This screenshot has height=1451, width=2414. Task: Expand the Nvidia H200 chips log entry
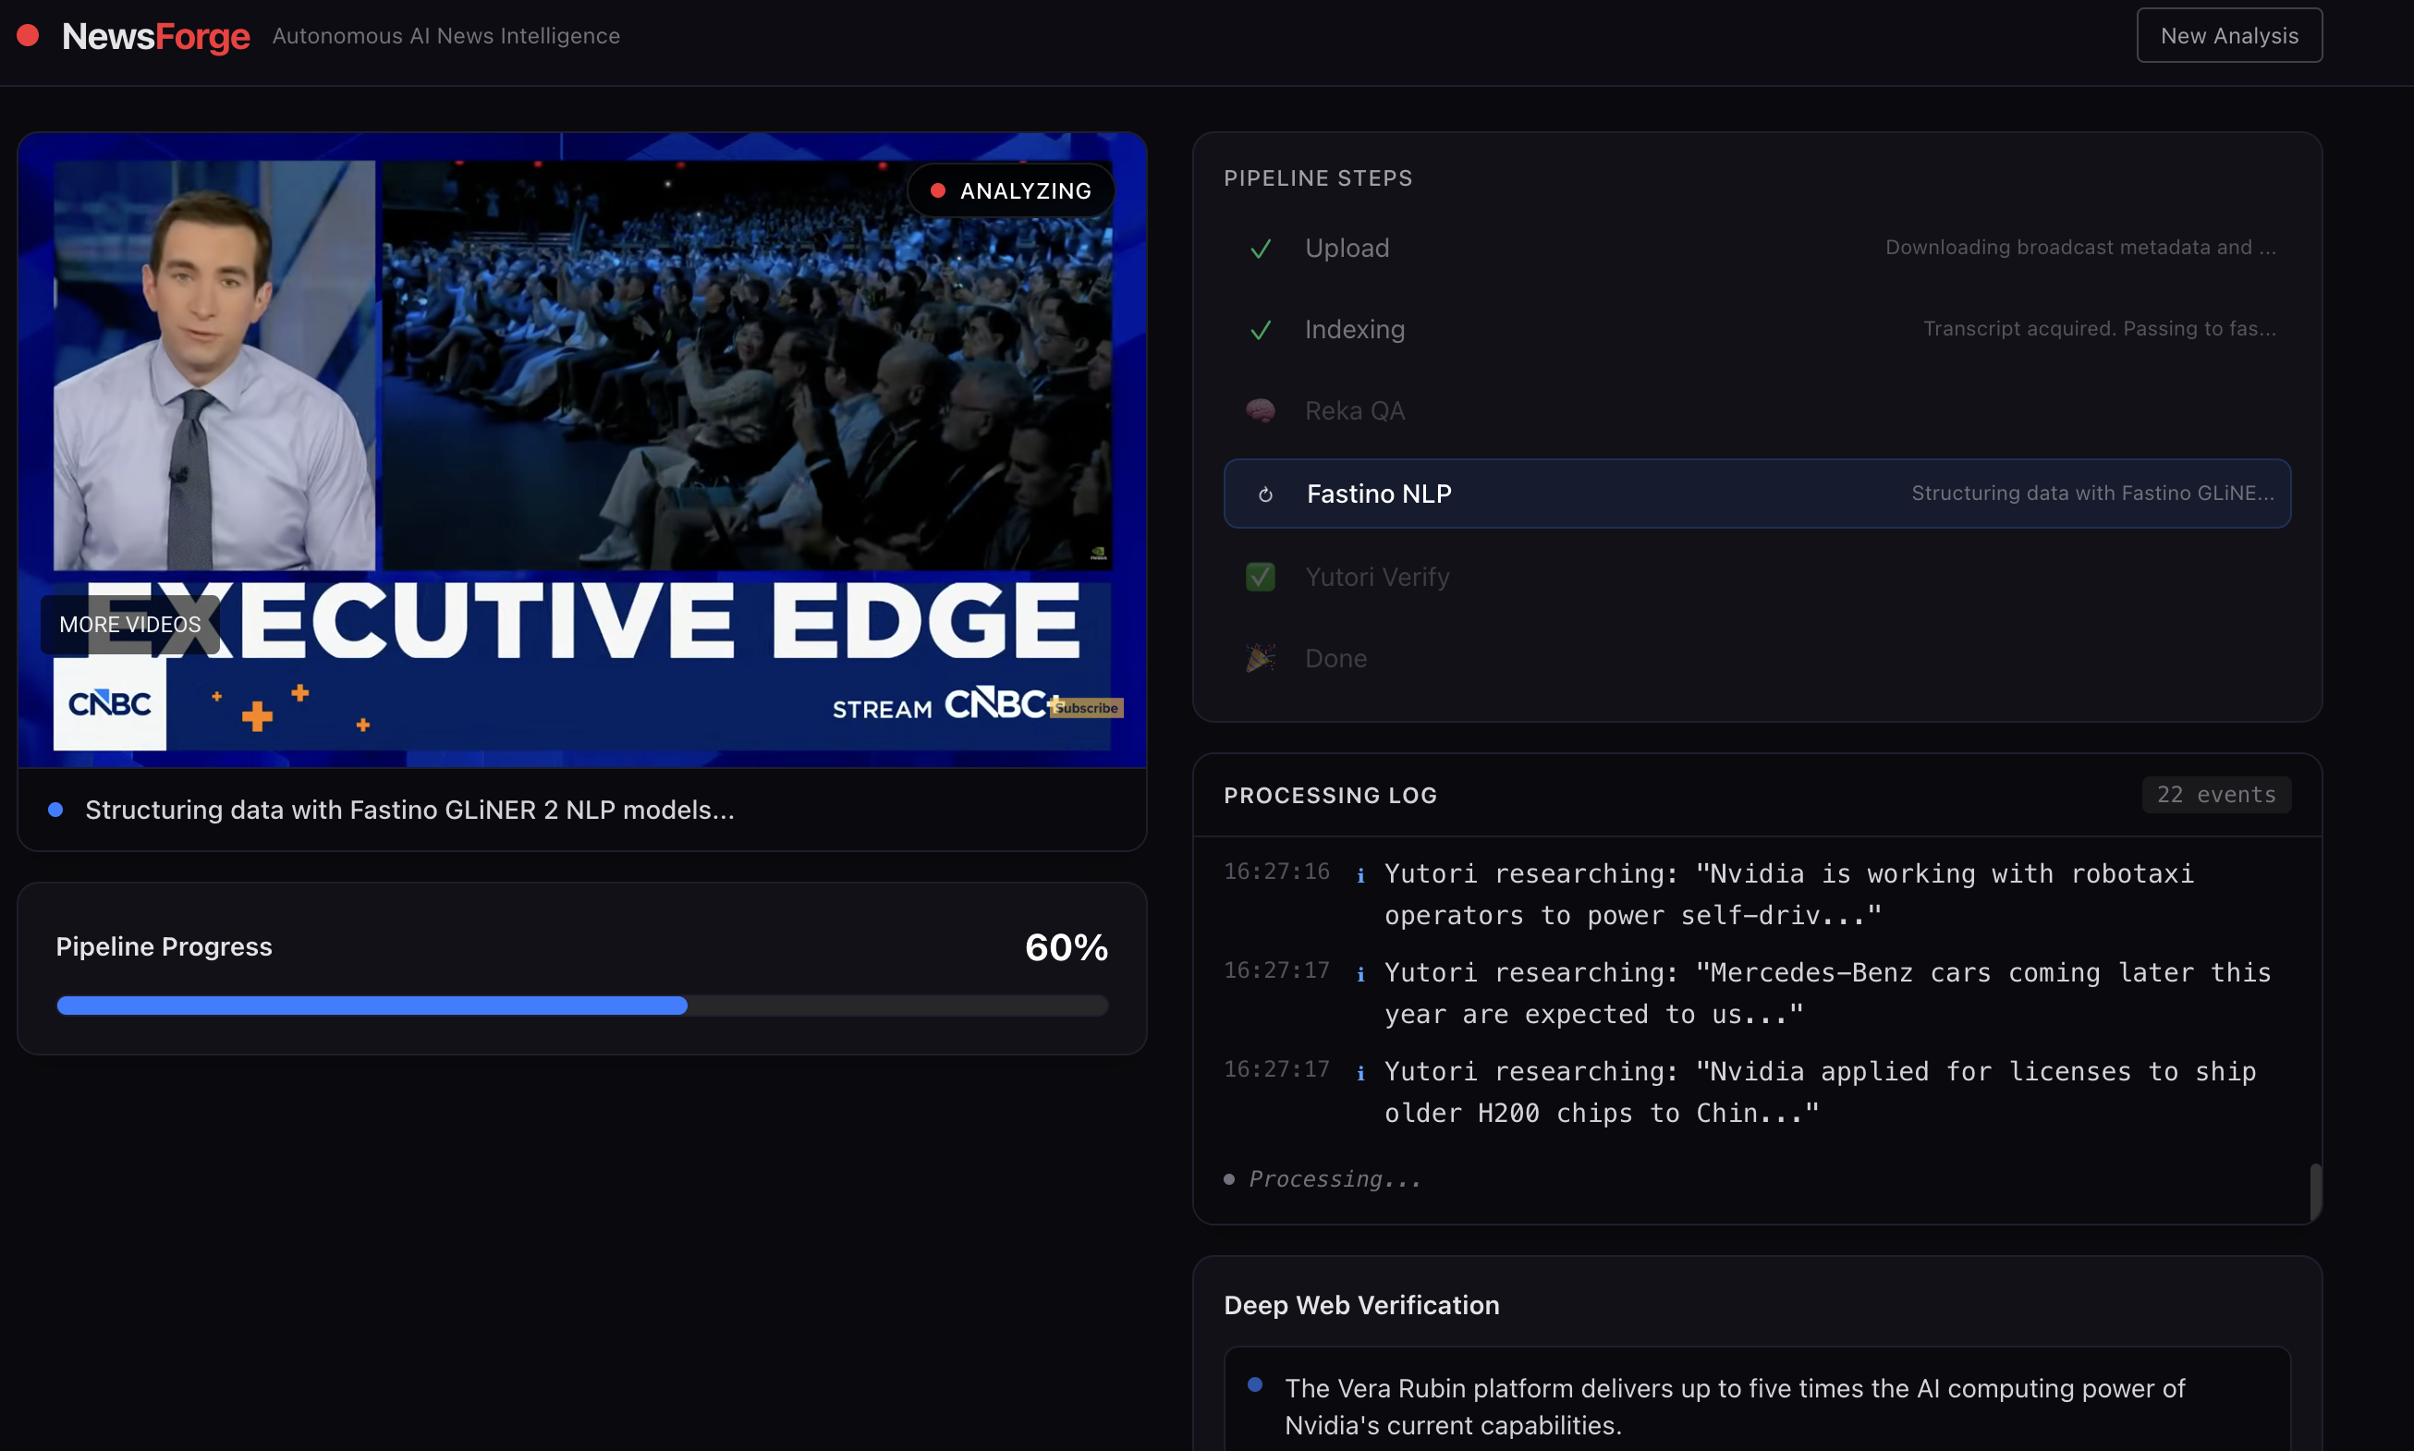[x=1819, y=1092]
